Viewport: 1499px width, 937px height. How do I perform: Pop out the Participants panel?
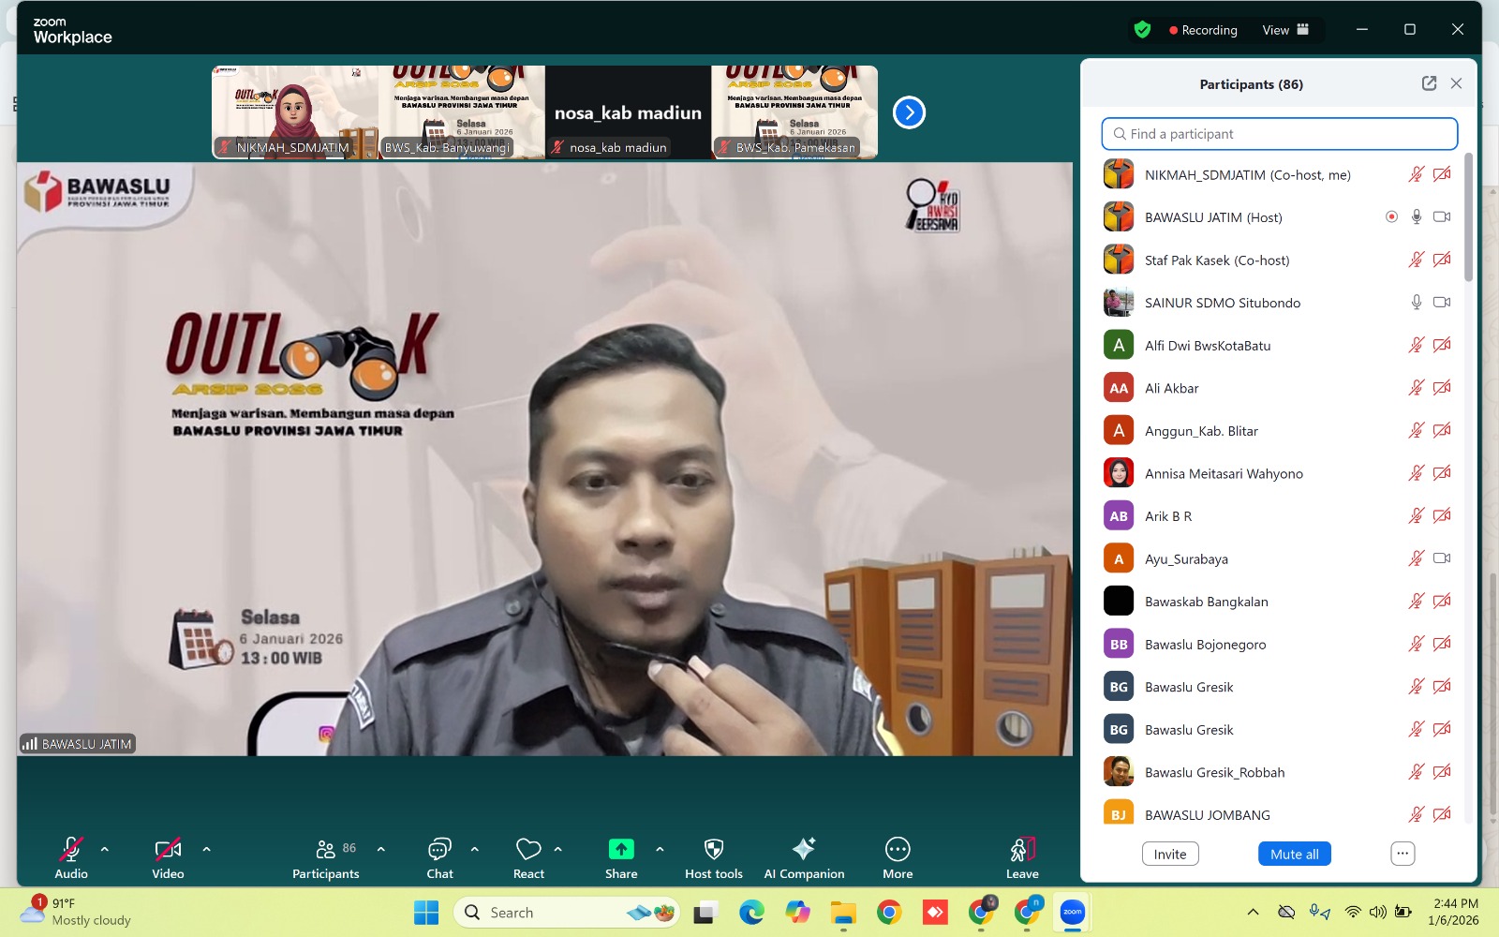click(x=1429, y=83)
